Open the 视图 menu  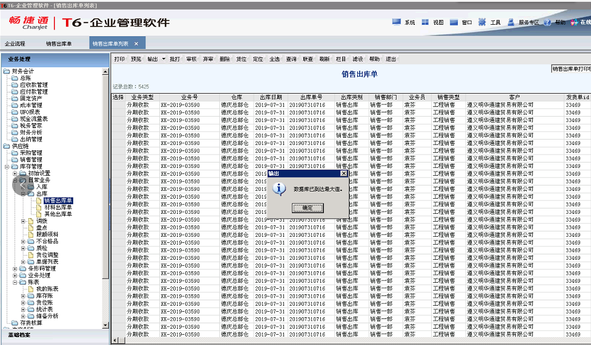438,22
